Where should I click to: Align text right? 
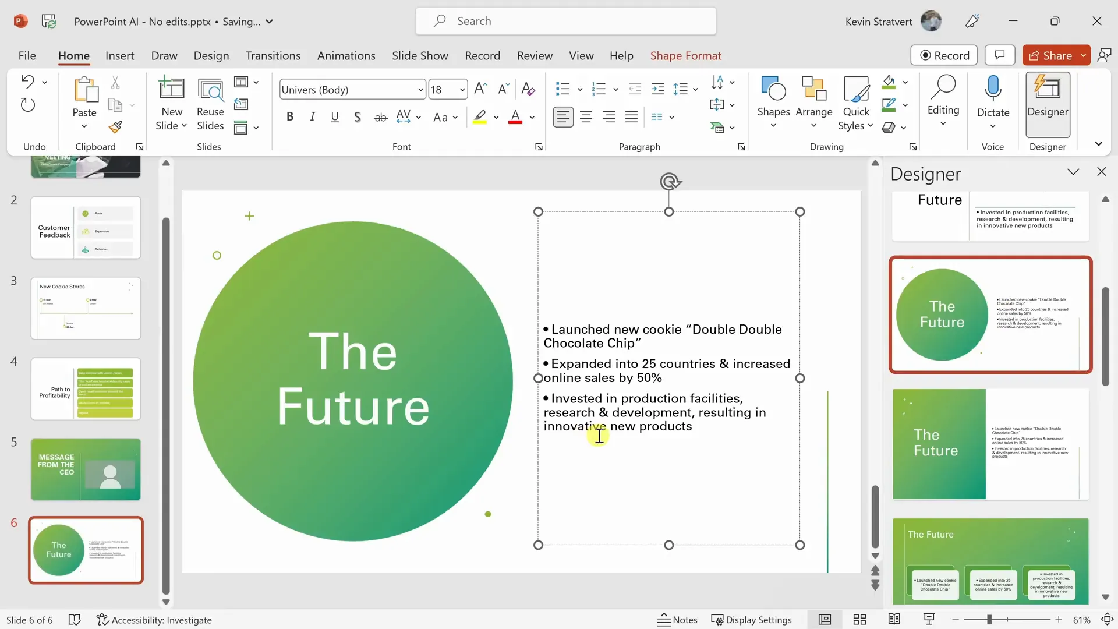coord(608,117)
